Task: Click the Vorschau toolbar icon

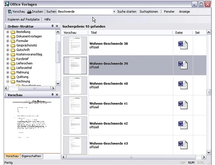Action: [10, 12]
